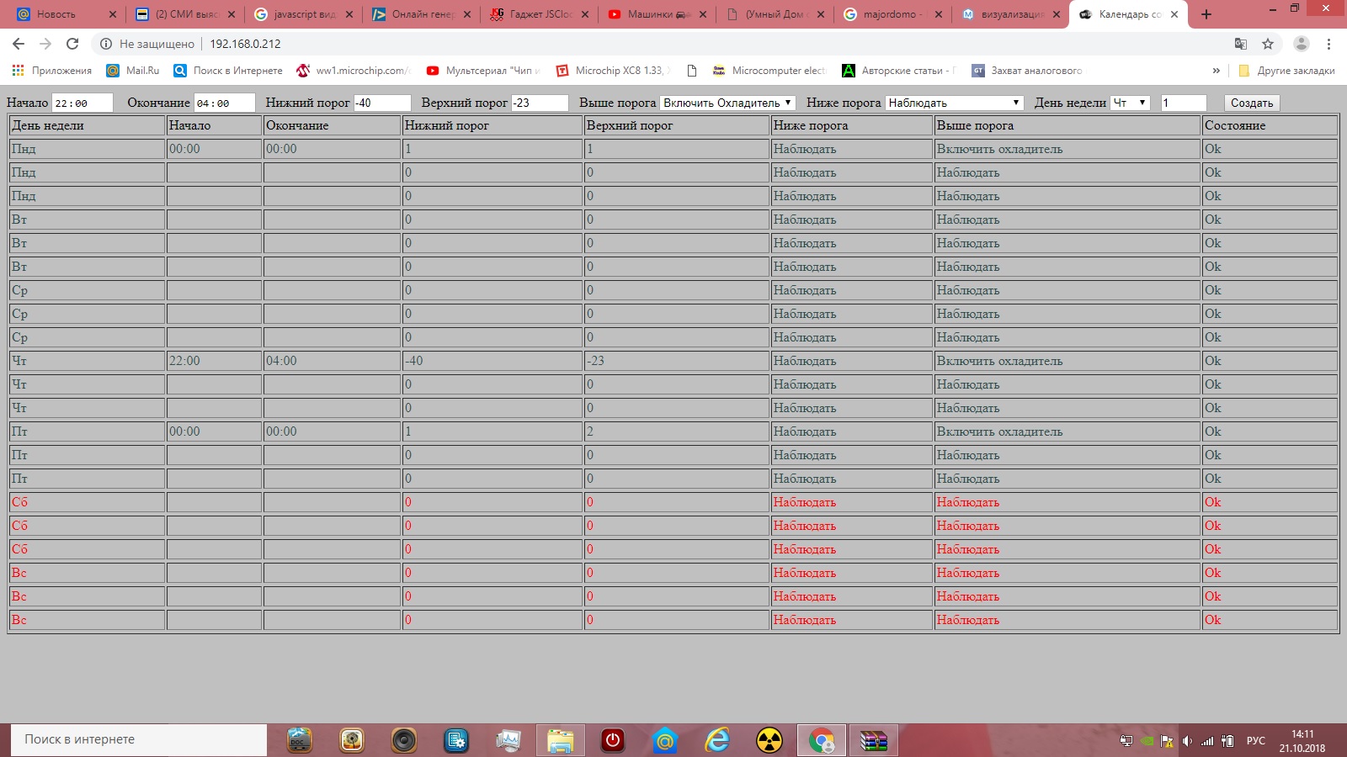Screen dimensions: 1347x757
Task: Click the volume speaker icon in system tray
Action: pos(1187,741)
